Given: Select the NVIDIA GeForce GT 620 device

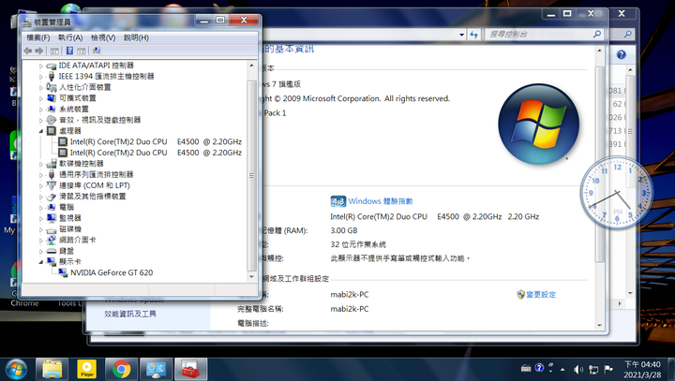Looking at the screenshot, I should click(112, 272).
